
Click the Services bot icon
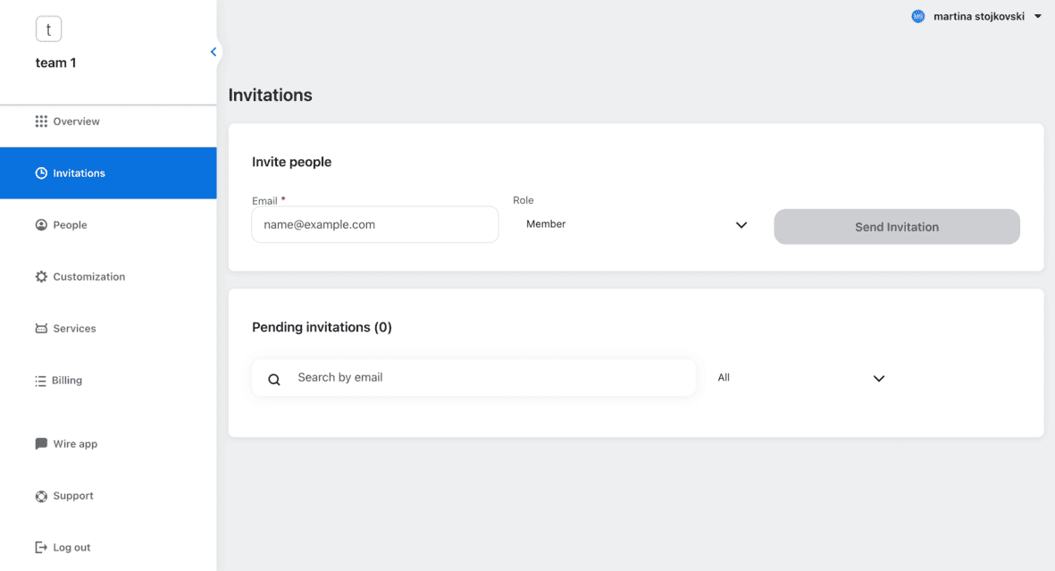tap(41, 329)
